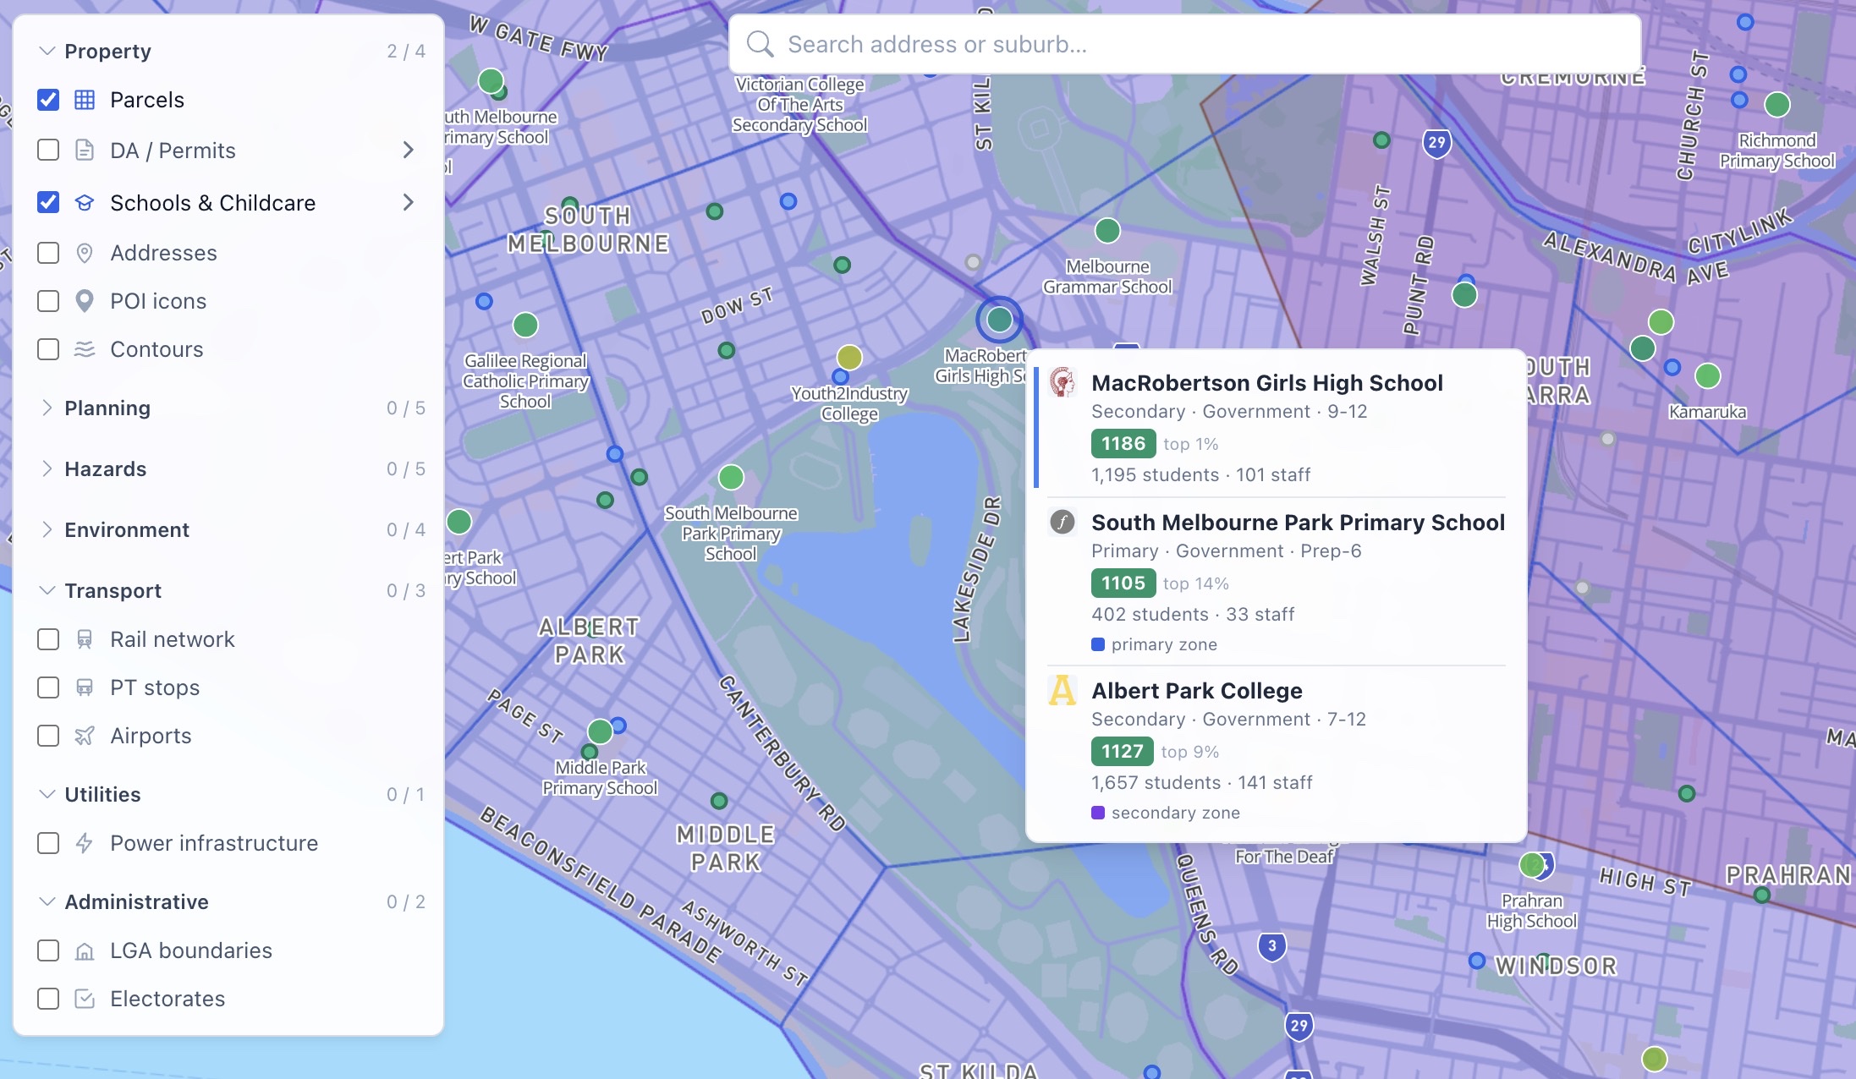Click South Melbourne Park Primary School logo
The image size is (1856, 1079).
(1063, 522)
